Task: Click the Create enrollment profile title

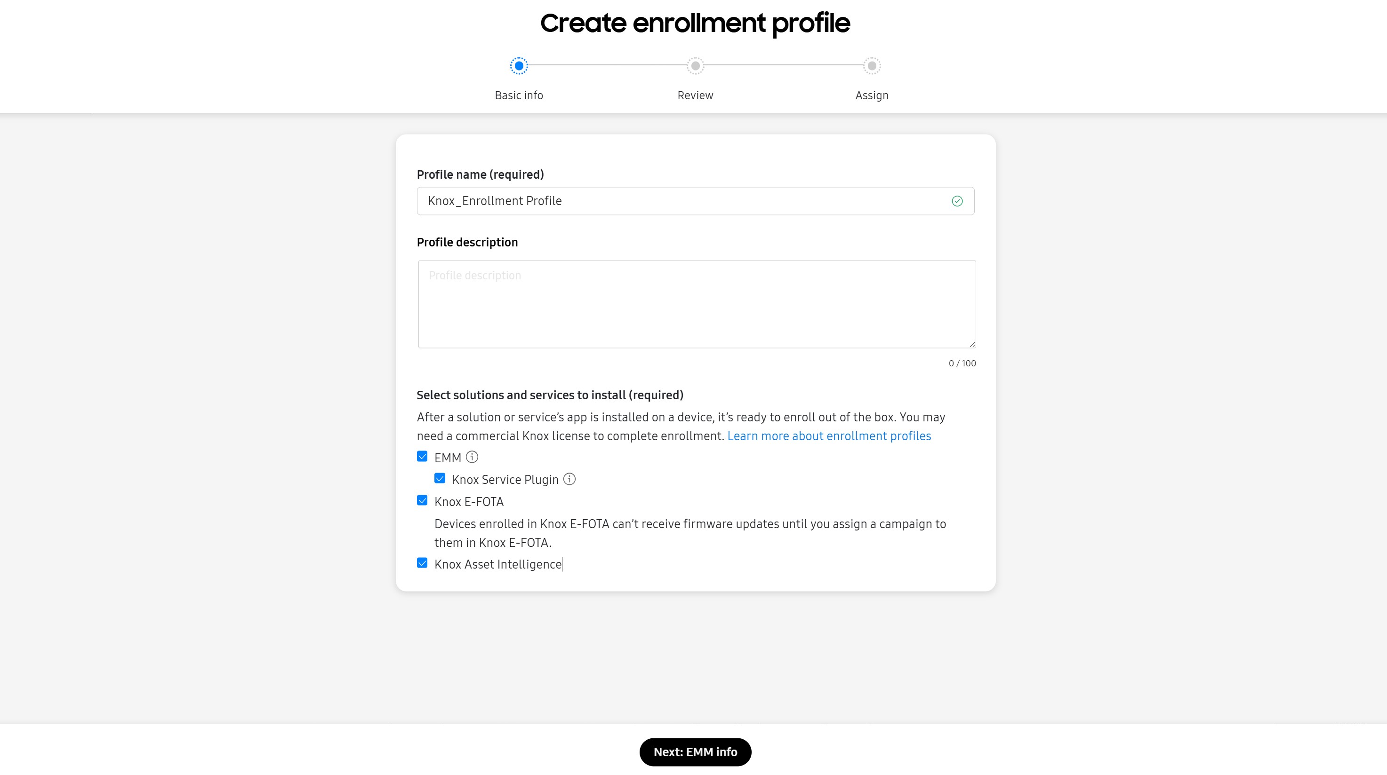Action: click(x=696, y=23)
